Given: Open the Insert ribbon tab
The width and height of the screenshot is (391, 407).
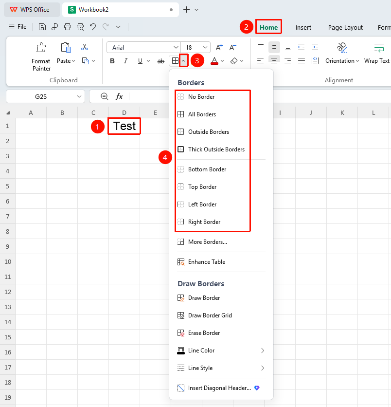Looking at the screenshot, I should (x=303, y=28).
